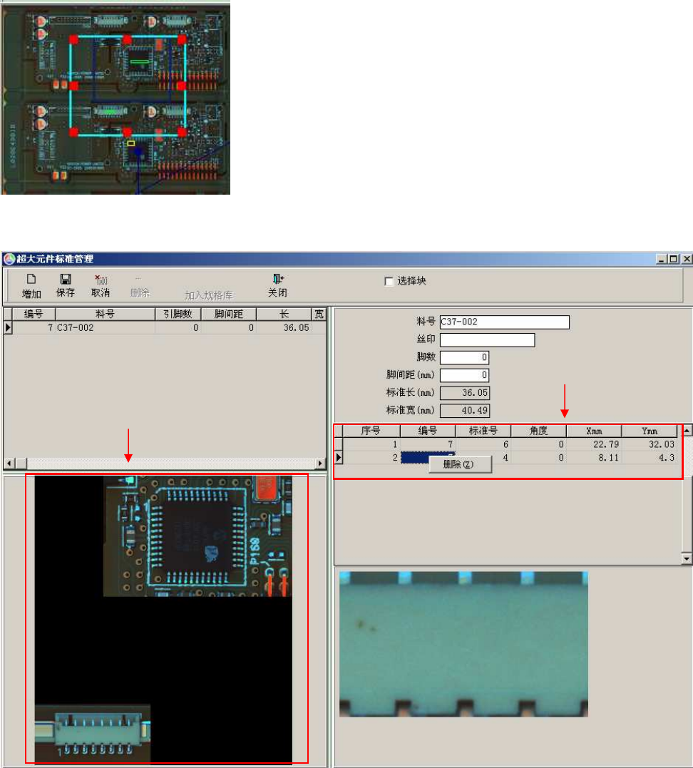The width and height of the screenshot is (693, 768).
Task: Click top-left red handle of cyan selection
Action: 73,39
